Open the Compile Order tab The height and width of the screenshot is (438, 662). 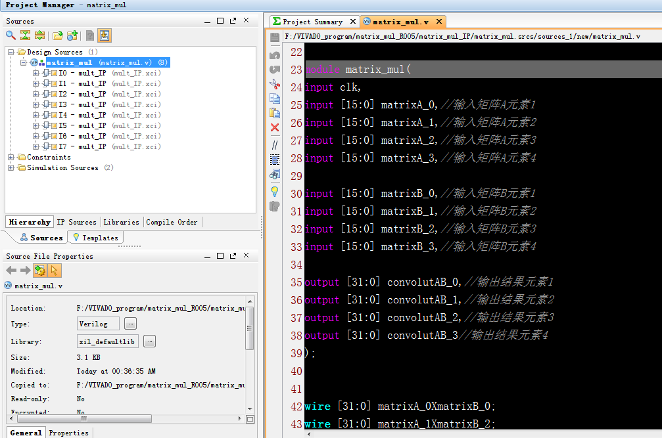click(172, 222)
